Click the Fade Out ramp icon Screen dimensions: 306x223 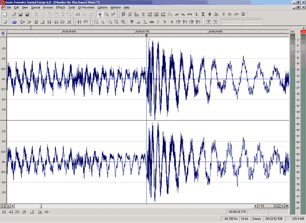(183, 14)
